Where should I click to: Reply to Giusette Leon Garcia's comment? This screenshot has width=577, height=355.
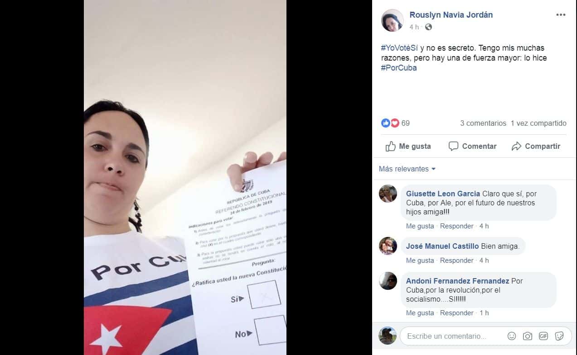tap(456, 226)
